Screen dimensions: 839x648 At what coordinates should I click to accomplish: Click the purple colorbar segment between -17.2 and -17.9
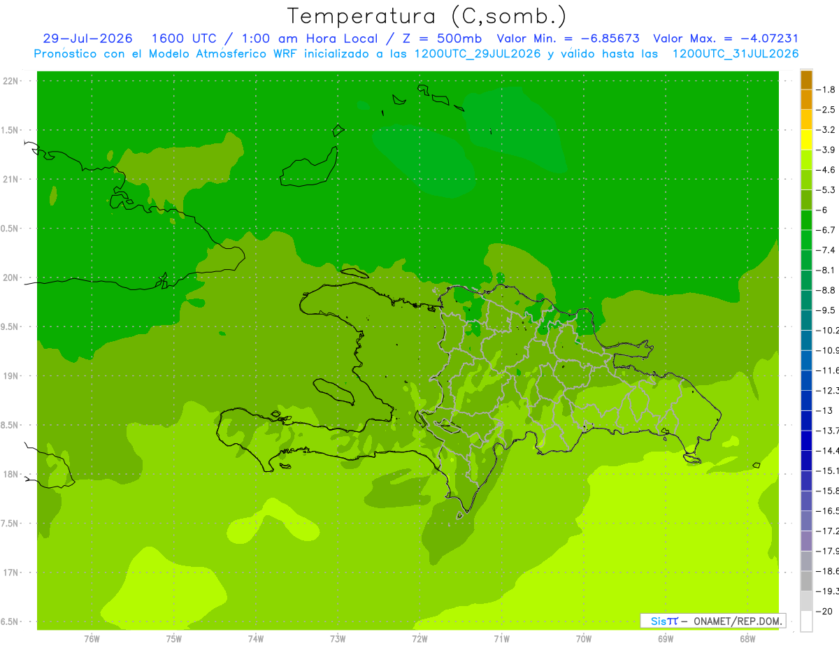[806, 540]
